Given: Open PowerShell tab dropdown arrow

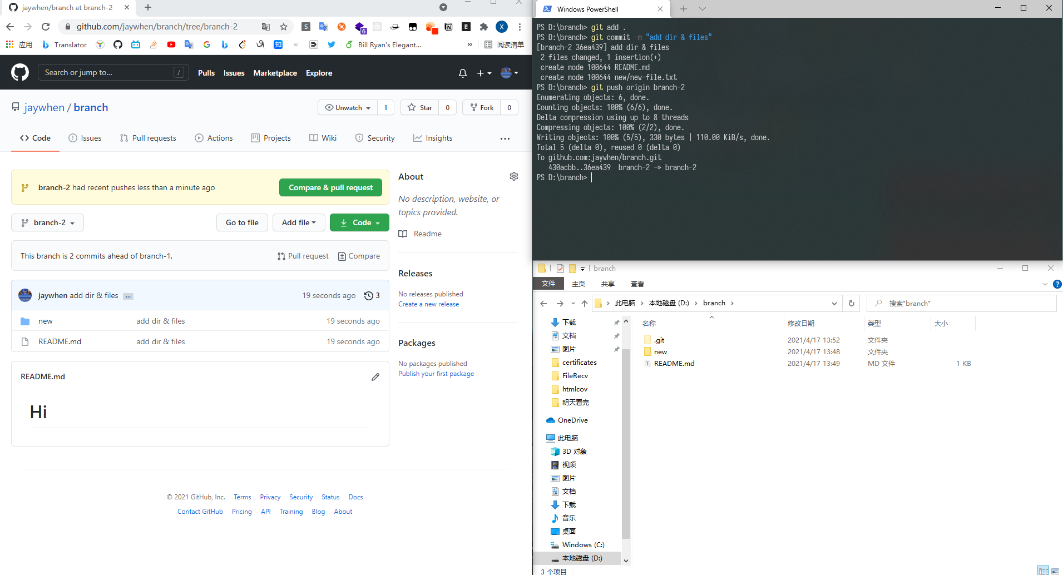Looking at the screenshot, I should click(703, 9).
